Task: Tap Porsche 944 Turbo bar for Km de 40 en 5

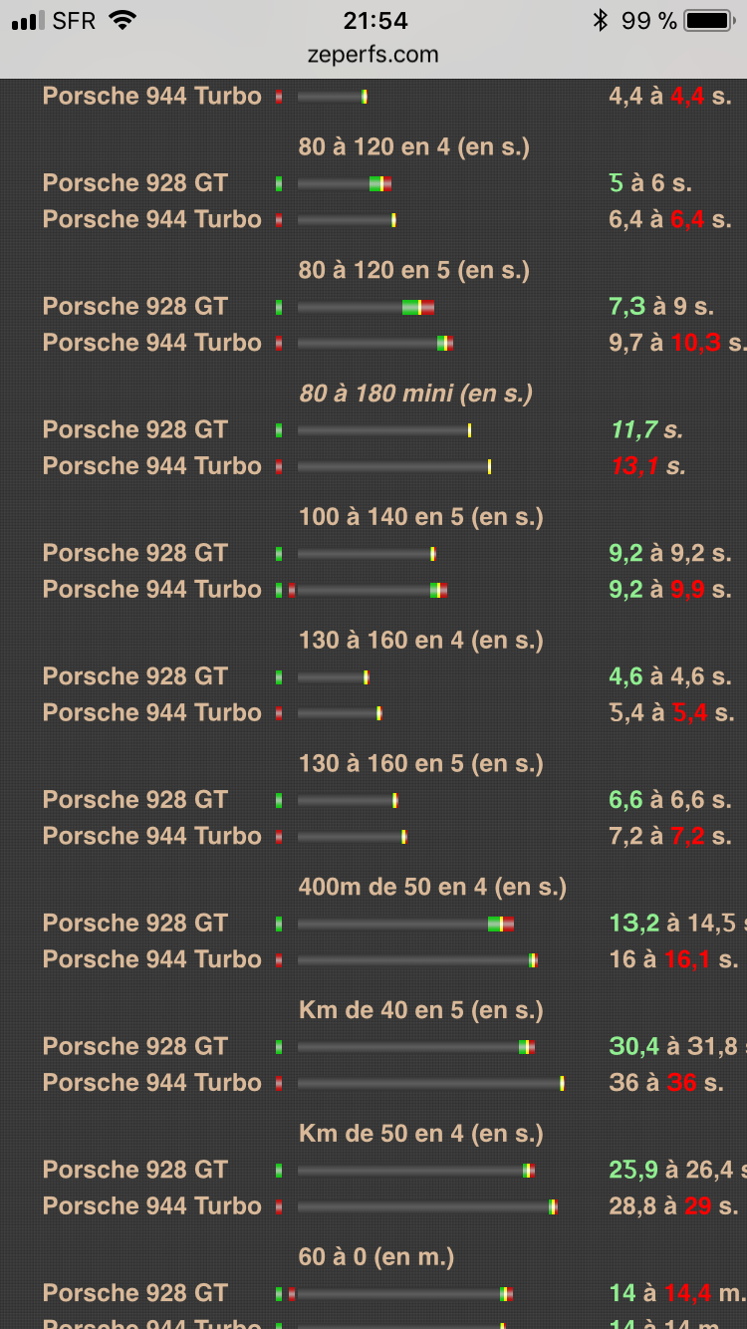Action: [431, 1085]
